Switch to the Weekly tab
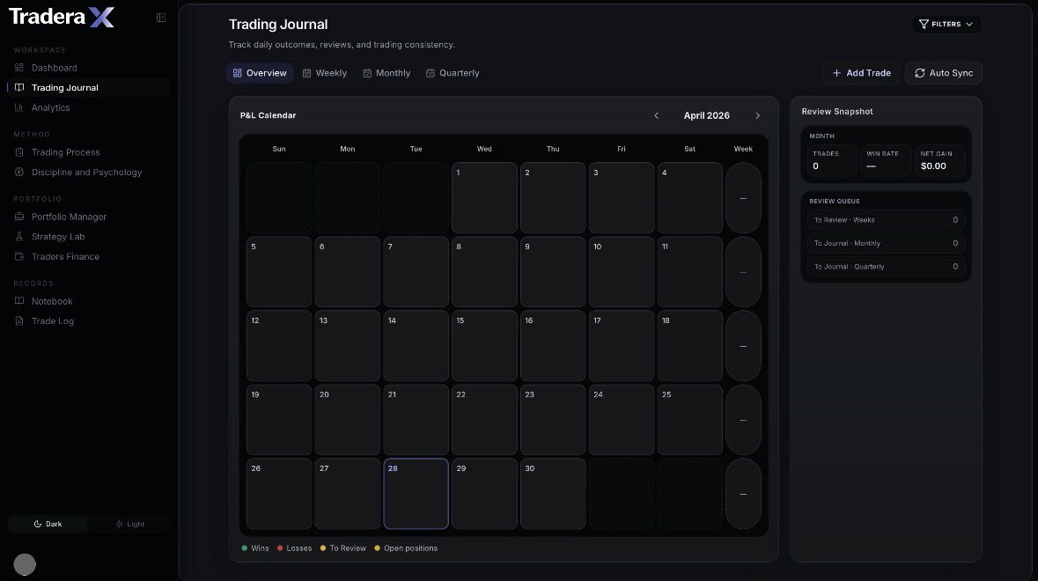Image resolution: width=1038 pixels, height=581 pixels. click(324, 73)
